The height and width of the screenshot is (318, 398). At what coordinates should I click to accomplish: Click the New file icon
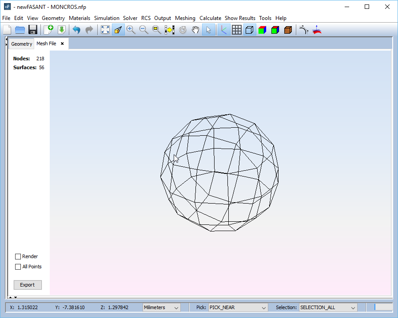pyautogui.click(x=7, y=30)
